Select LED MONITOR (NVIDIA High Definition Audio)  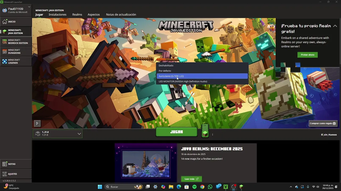[x=202, y=81]
